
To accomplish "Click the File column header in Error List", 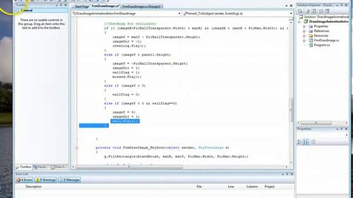I will (x=199, y=186).
